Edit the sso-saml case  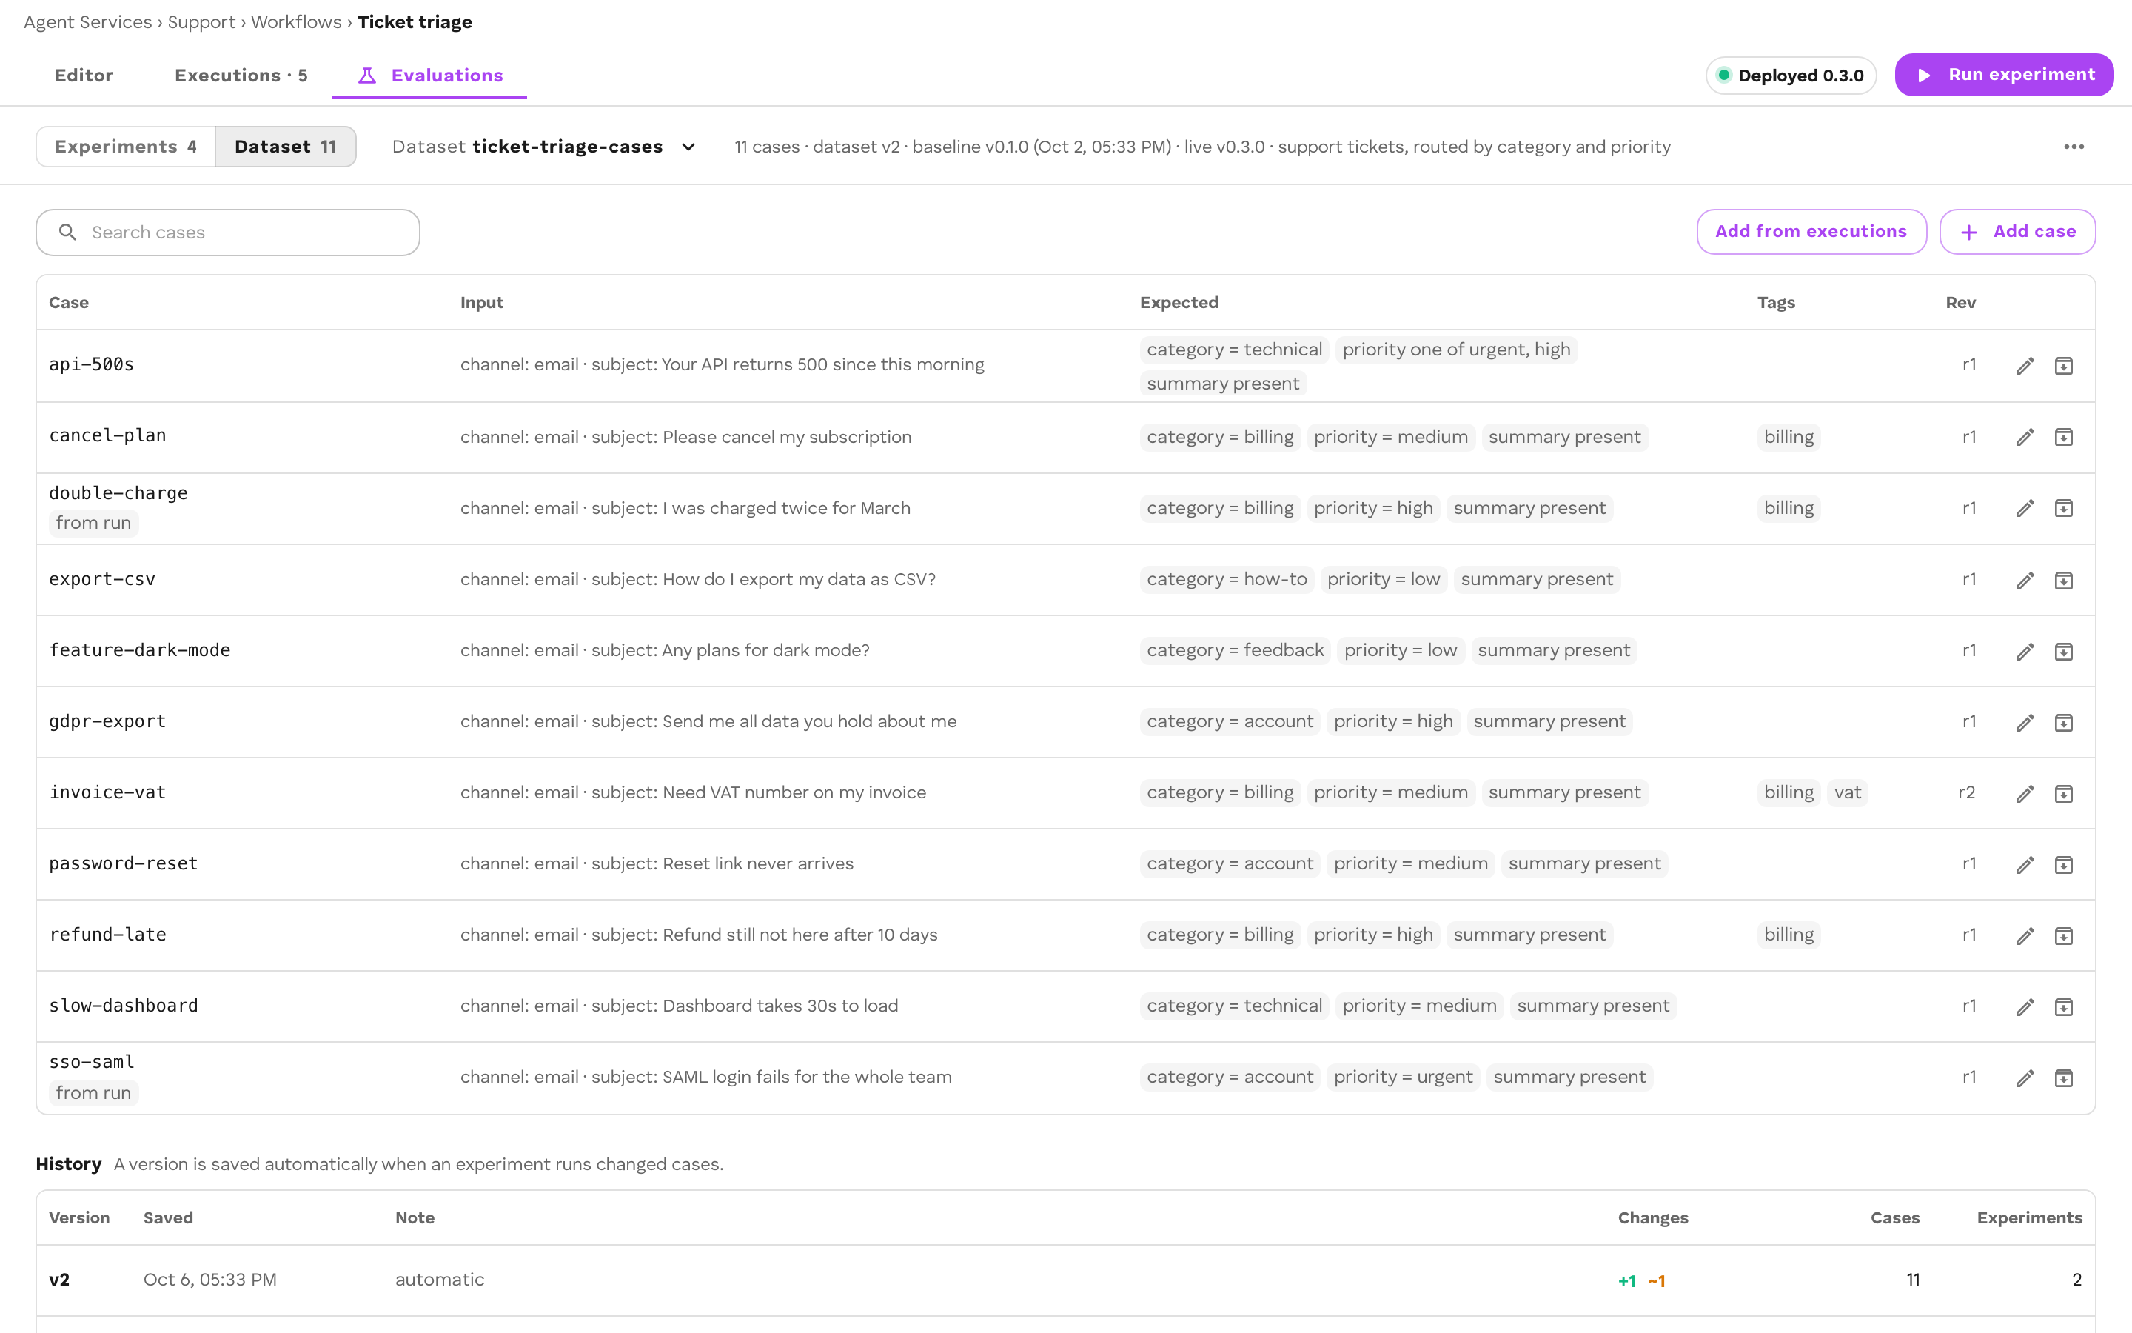coord(2025,1078)
